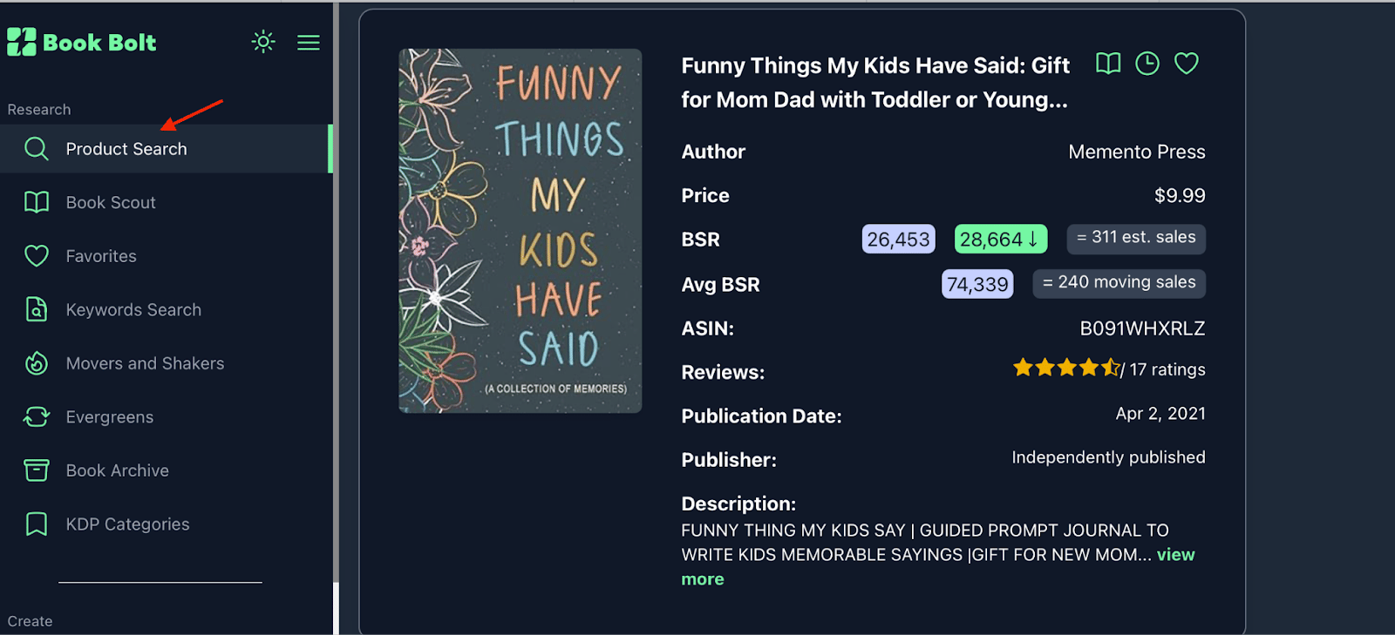The height and width of the screenshot is (635, 1395).
Task: Click the Book Archive box icon
Action: (37, 470)
